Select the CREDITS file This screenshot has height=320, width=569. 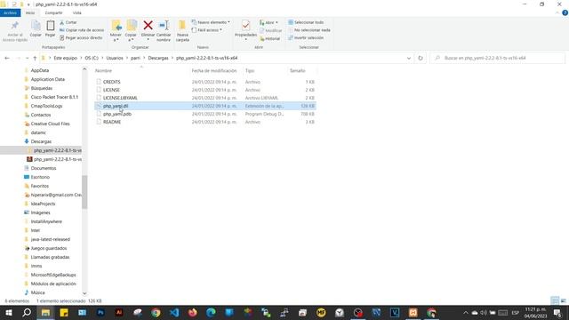[x=205, y=82]
